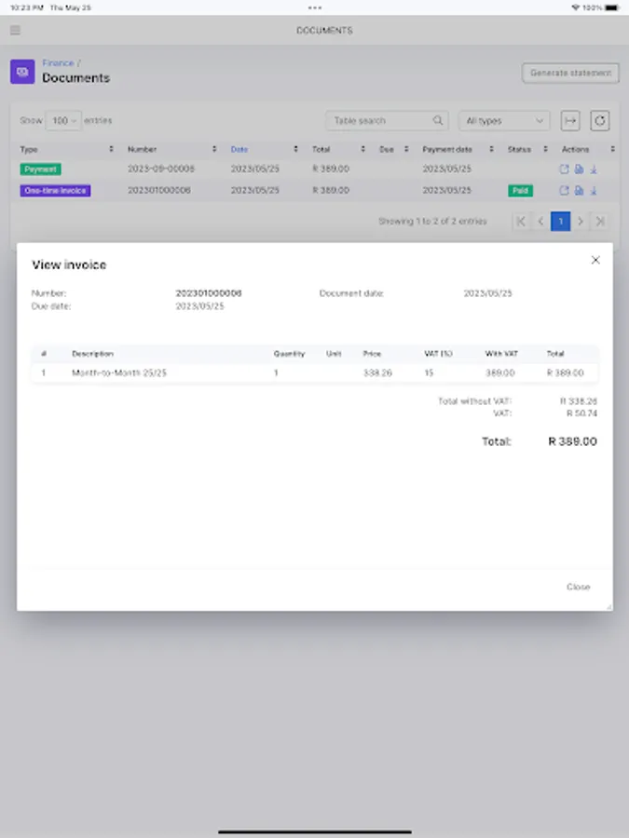Click number 202301000006 in the table row
Viewport: 629px width, 838px height.
click(x=158, y=190)
